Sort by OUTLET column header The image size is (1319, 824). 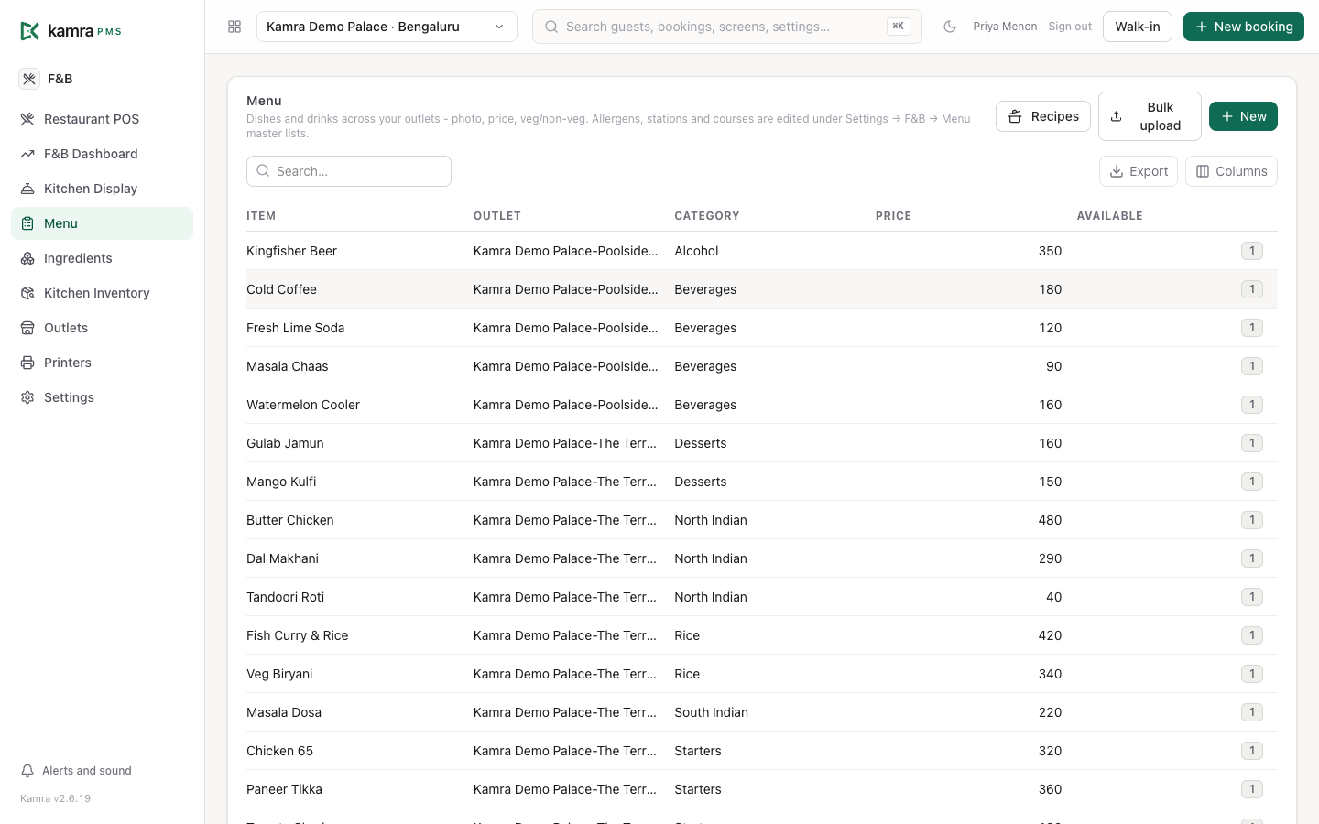tap(497, 216)
